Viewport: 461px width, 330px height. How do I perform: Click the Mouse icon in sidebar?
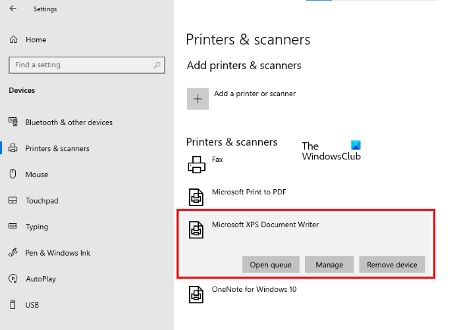pos(13,175)
